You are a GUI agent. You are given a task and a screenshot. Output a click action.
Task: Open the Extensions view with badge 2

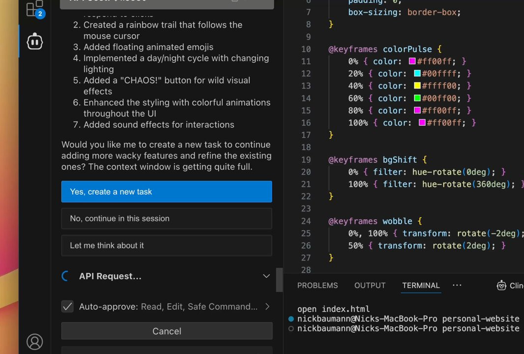coord(35,8)
